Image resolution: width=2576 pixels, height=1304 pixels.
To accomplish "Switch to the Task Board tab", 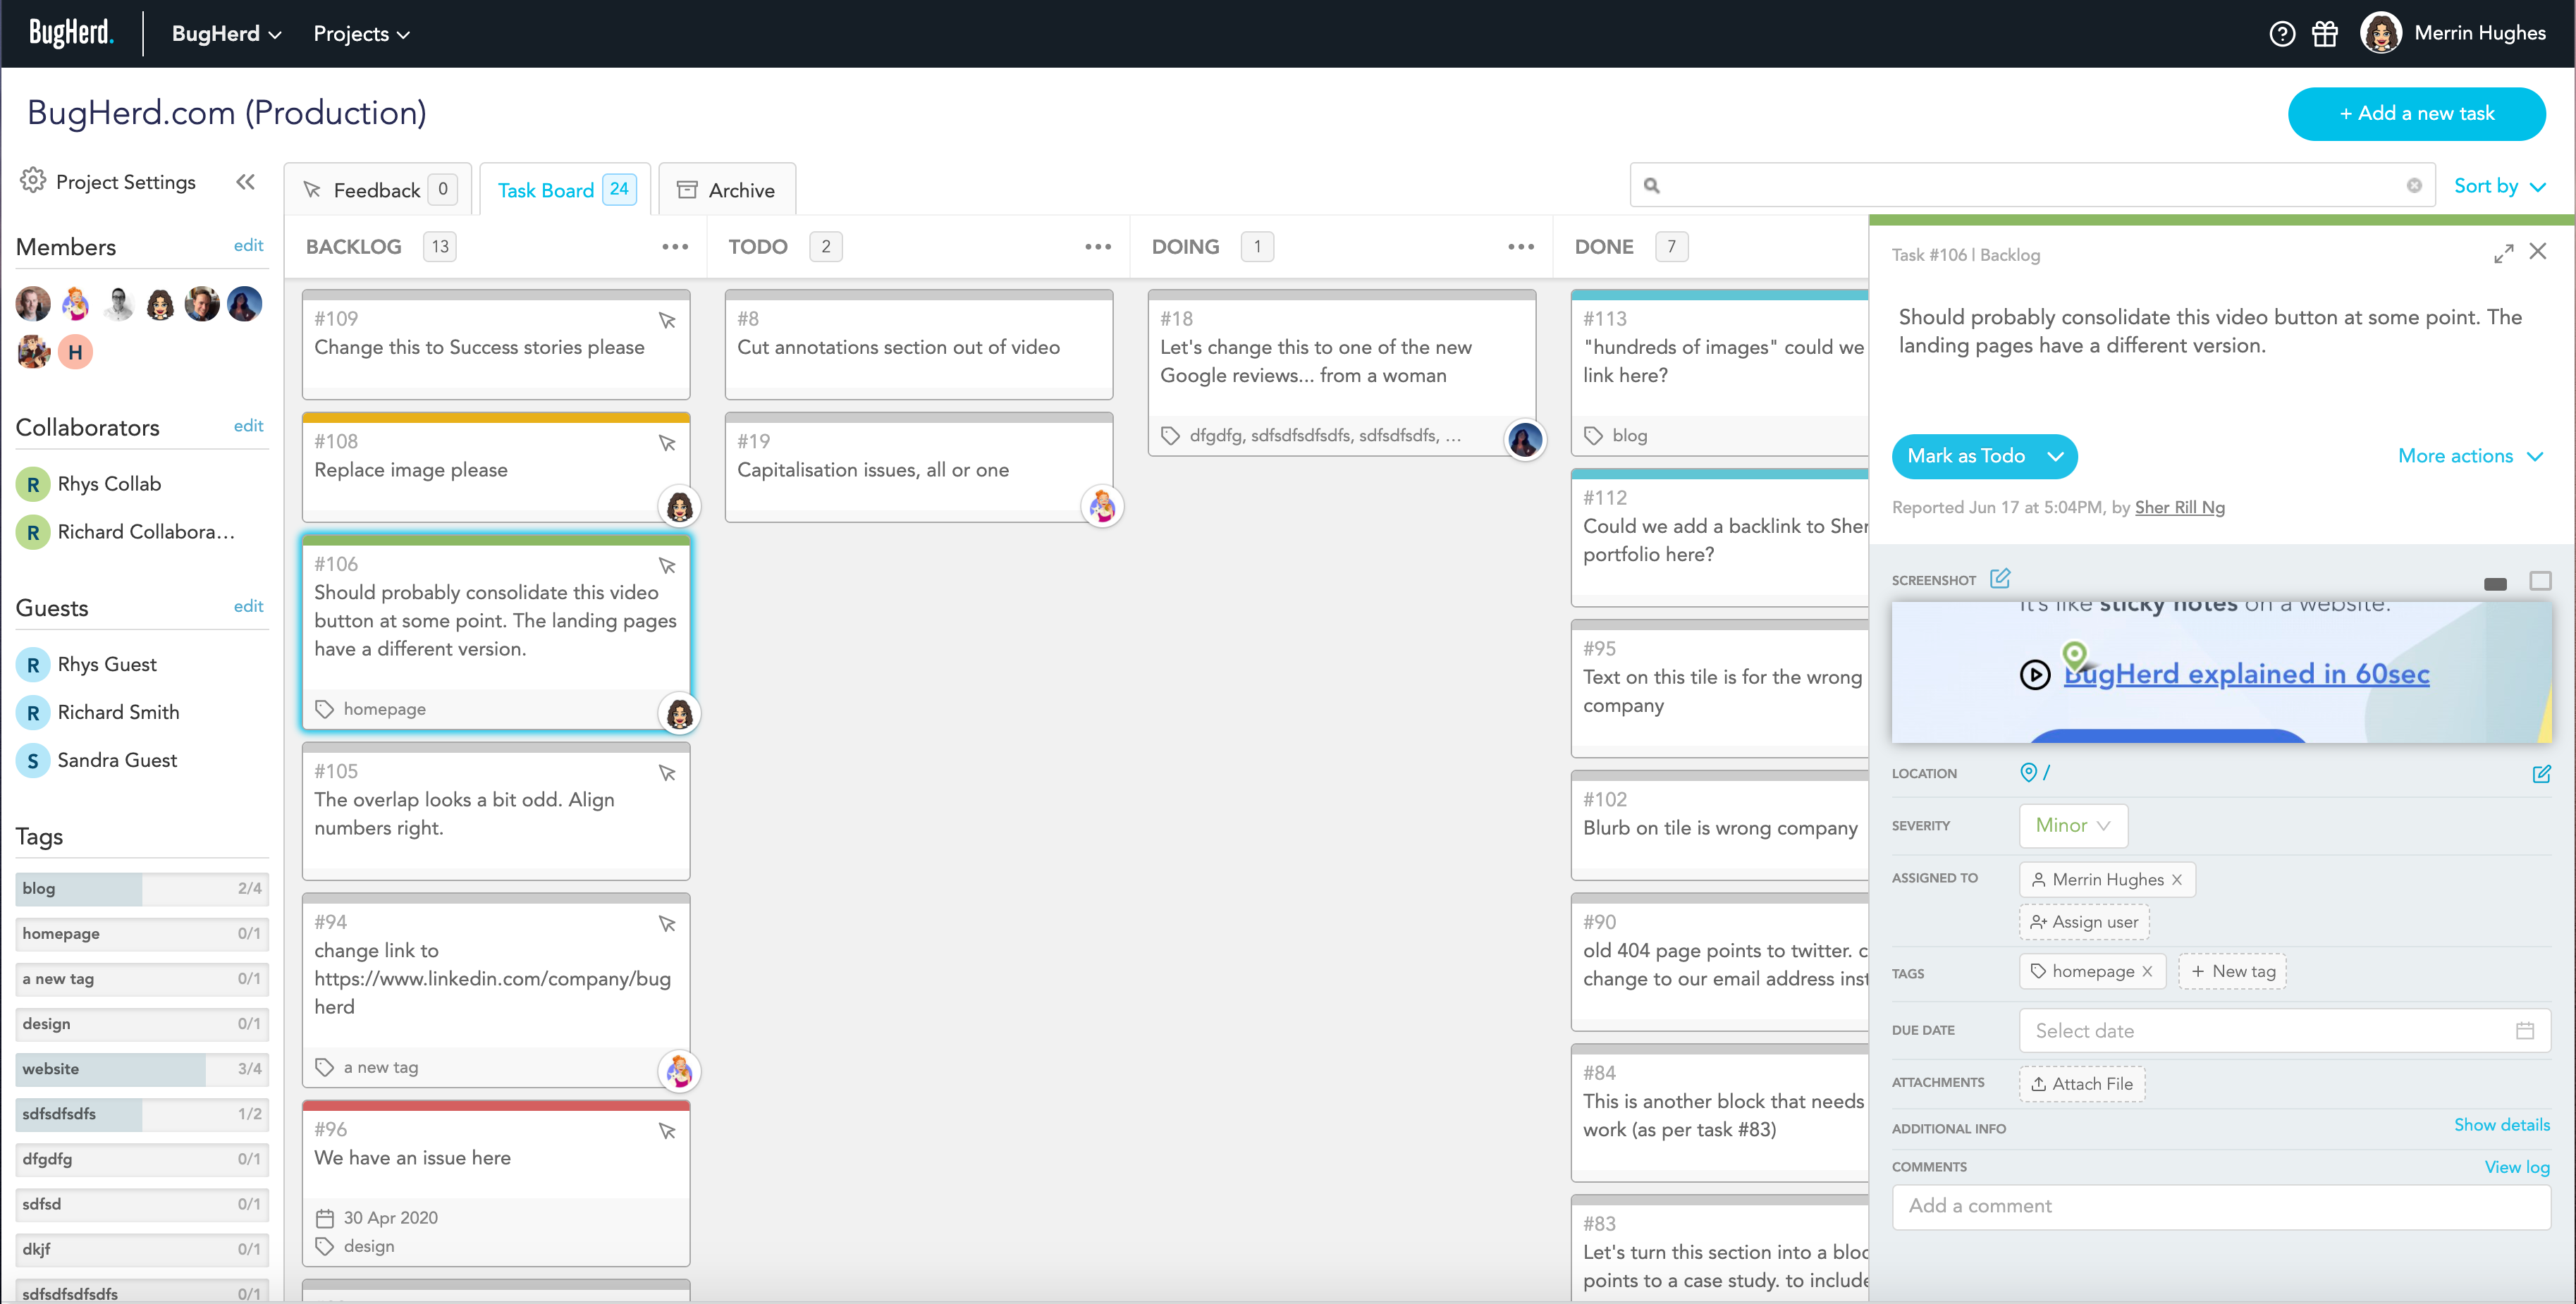I will tap(565, 190).
